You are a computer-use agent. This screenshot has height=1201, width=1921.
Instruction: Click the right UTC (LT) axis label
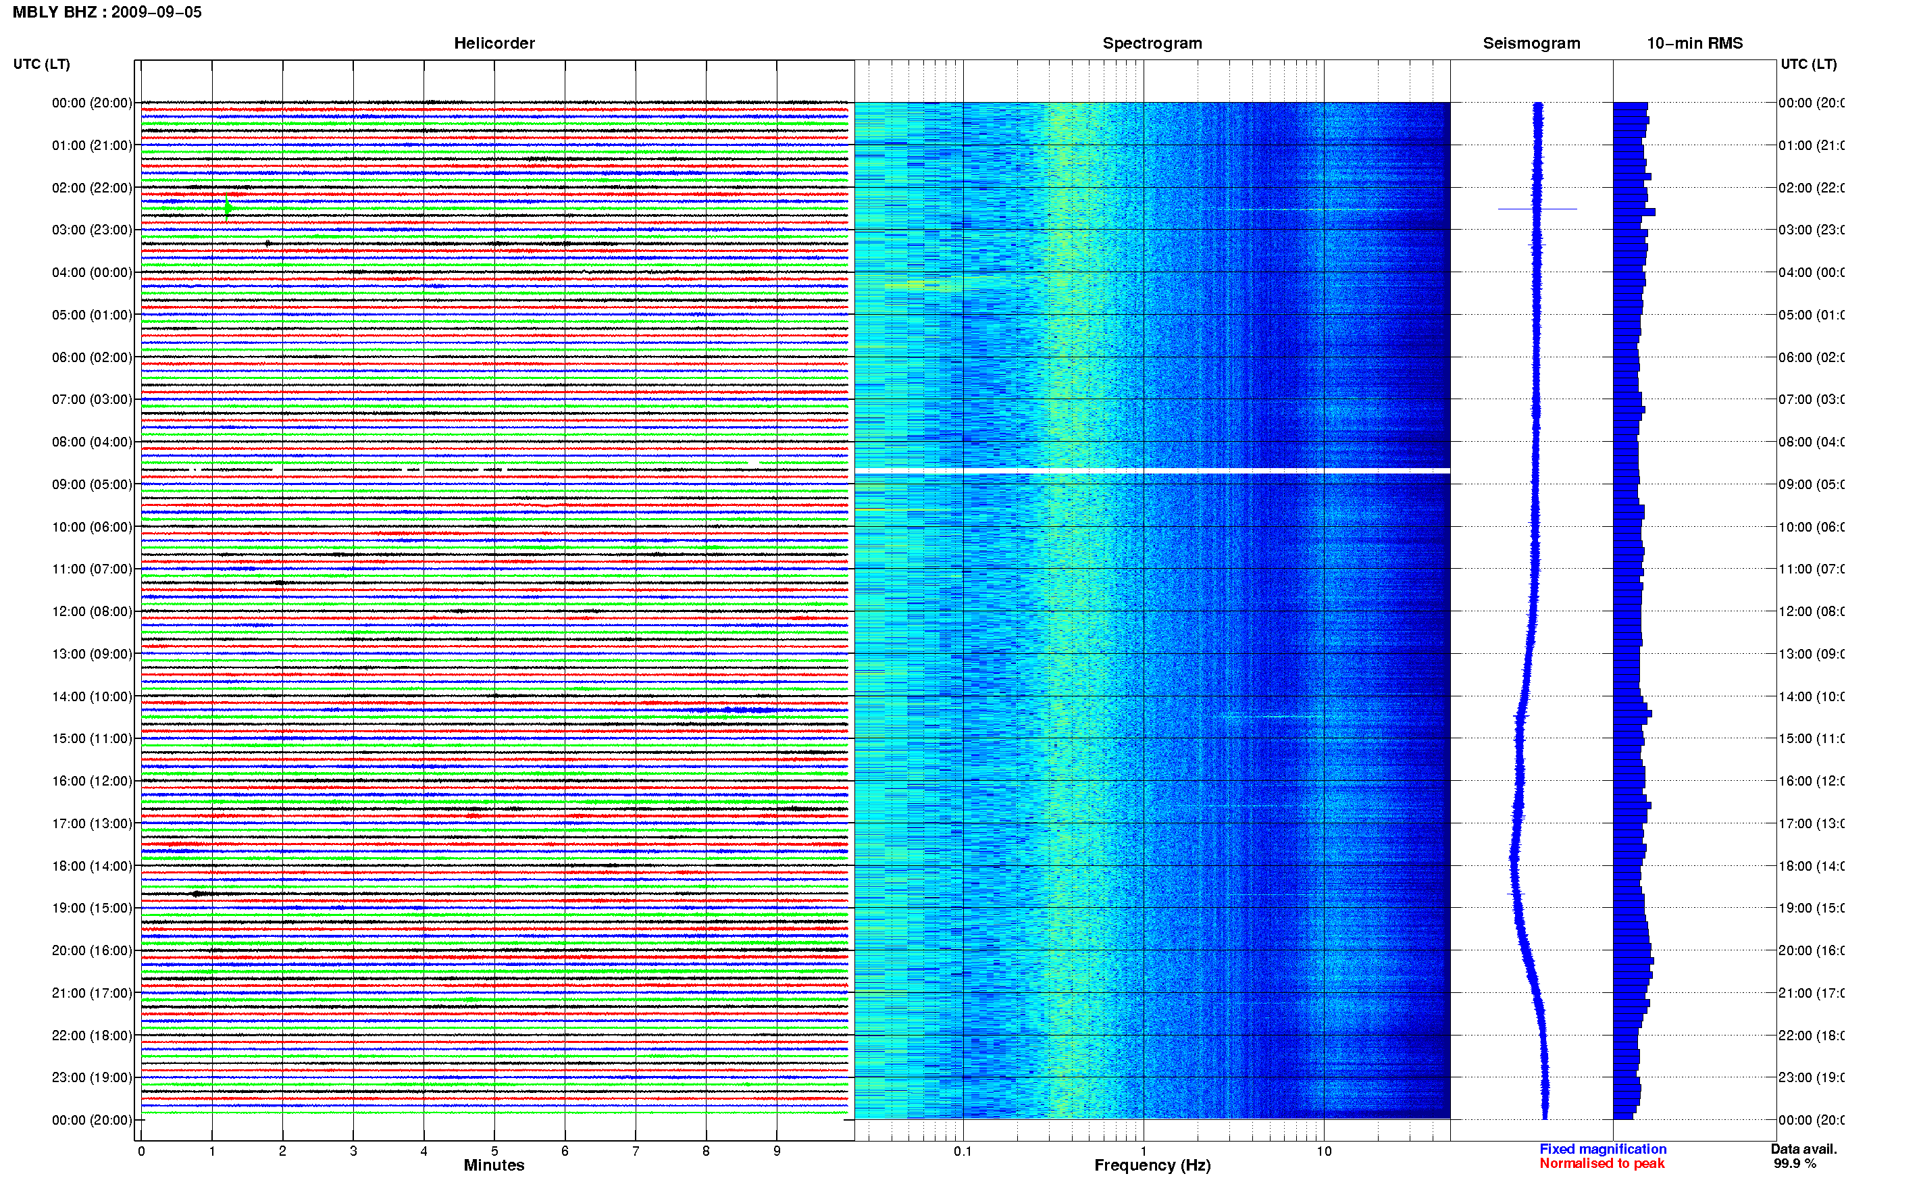[1808, 63]
